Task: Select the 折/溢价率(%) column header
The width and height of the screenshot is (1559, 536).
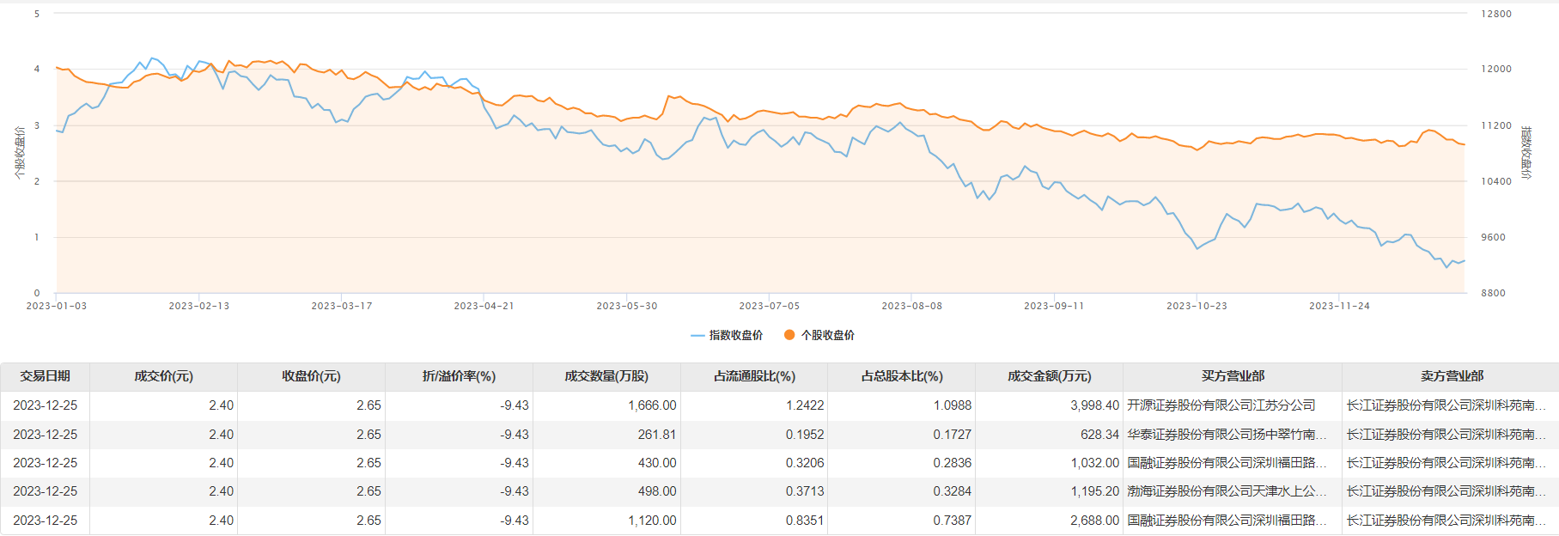Action: pyautogui.click(x=459, y=376)
